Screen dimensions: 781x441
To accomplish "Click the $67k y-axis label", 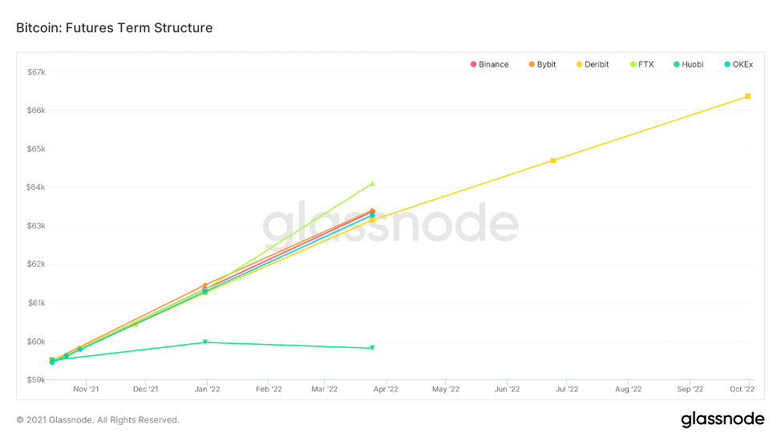I will tap(35, 72).
